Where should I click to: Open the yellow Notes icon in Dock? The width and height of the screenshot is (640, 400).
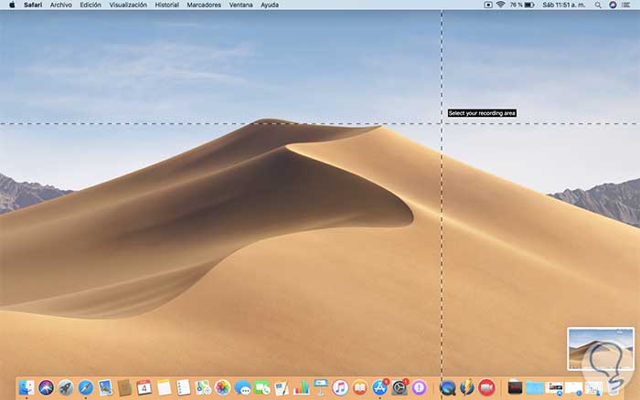click(x=164, y=387)
